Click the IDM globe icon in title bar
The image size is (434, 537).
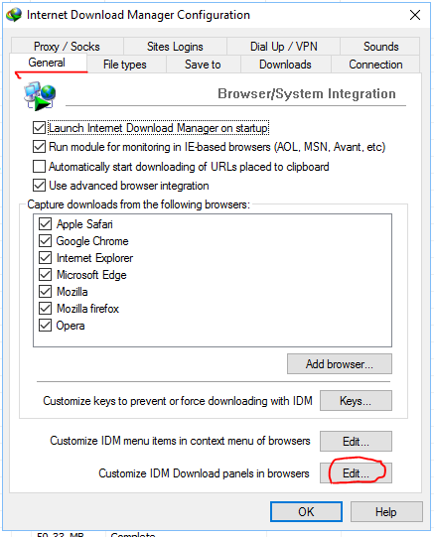coord(14,15)
